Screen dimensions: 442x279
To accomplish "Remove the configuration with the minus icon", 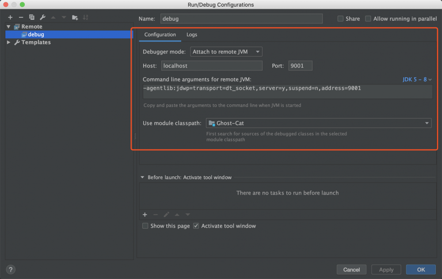I will (21, 18).
